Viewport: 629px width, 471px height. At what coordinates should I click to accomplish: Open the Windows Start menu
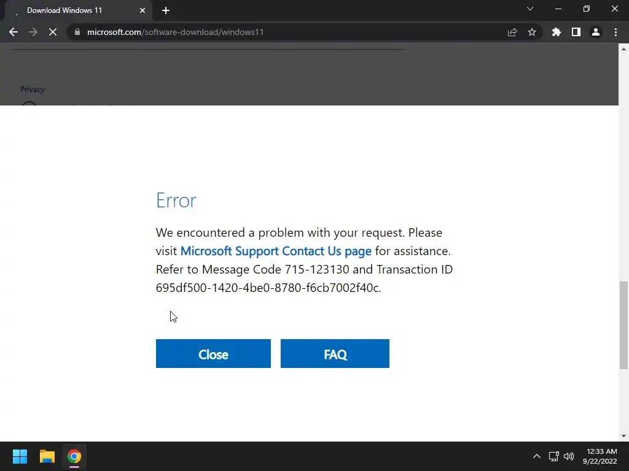pos(20,456)
